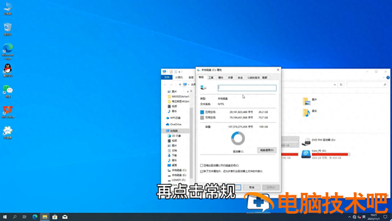The height and width of the screenshot is (221, 392).
Task: Open the Usm_PE (G:) drive icon
Action: pos(306,154)
